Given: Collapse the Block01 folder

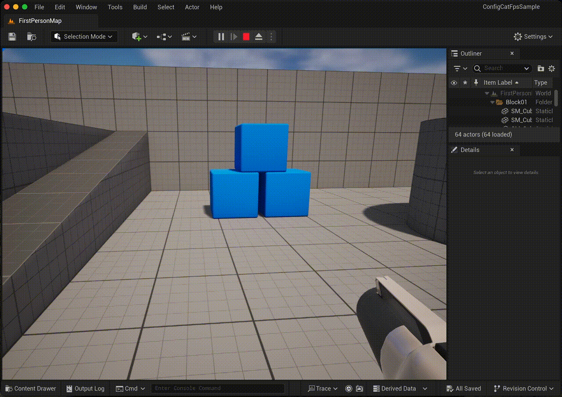Looking at the screenshot, I should pos(492,102).
